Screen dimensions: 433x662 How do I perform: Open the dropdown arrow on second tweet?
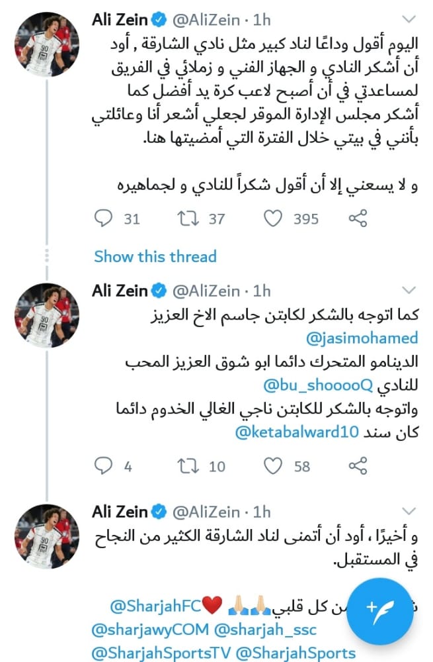(x=410, y=290)
